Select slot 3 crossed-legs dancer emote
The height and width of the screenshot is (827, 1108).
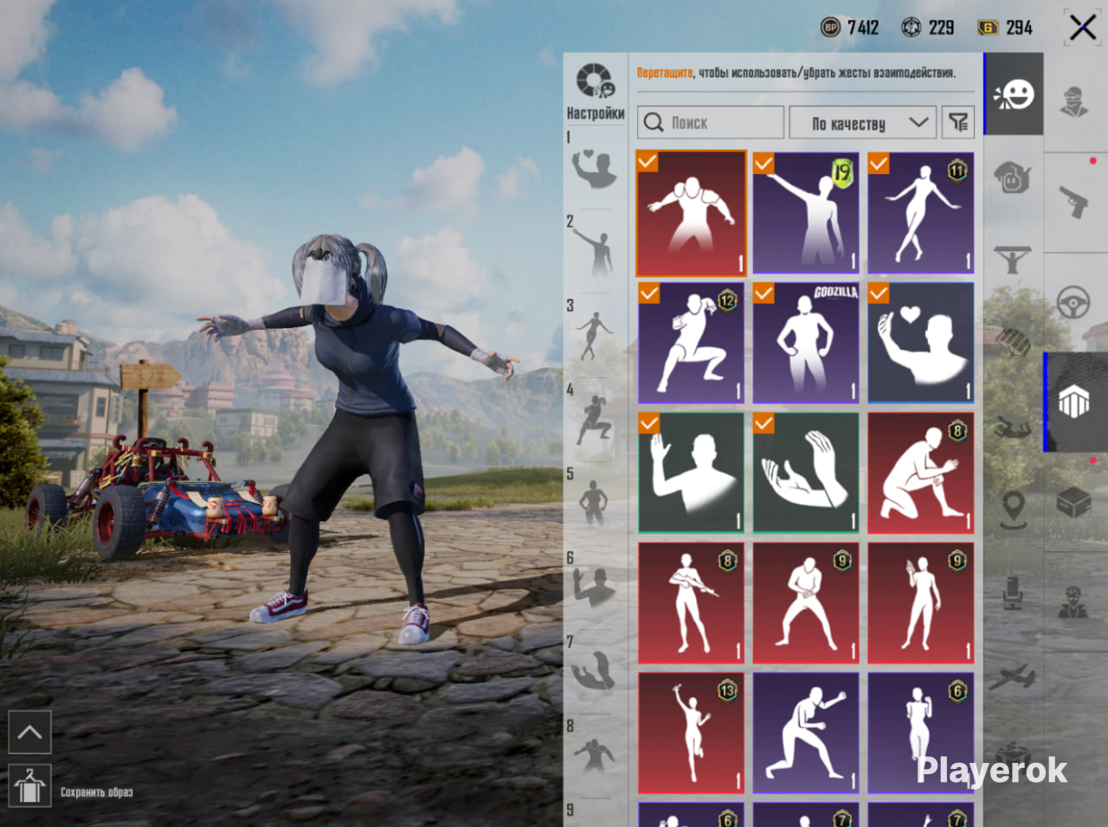click(594, 334)
